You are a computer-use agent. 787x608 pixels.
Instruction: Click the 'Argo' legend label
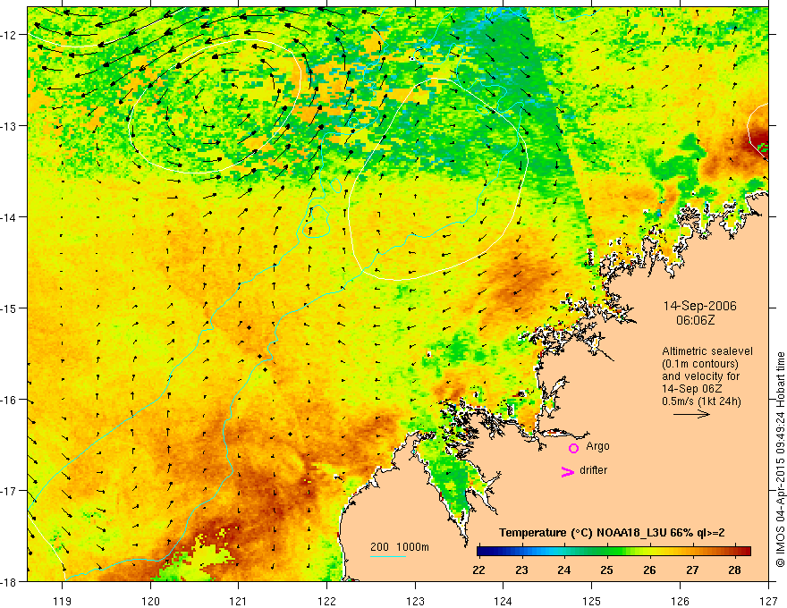(597, 446)
